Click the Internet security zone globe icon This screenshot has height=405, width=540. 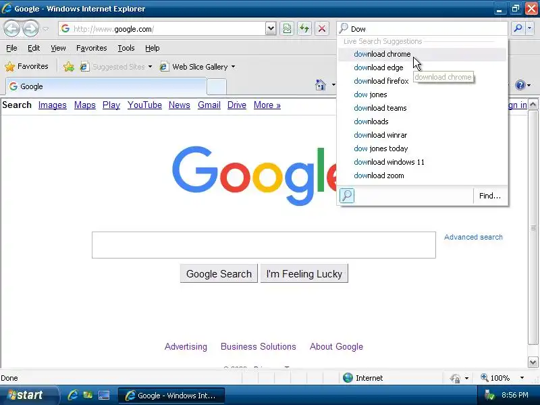pos(348,378)
